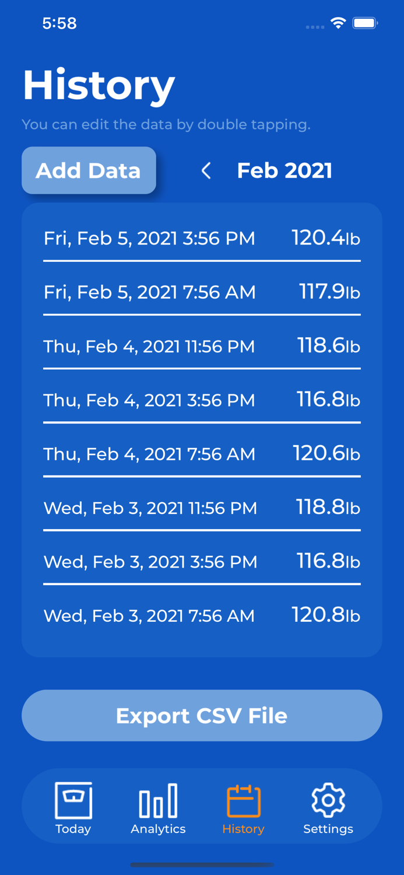Go to previous month with the back chevron
The width and height of the screenshot is (404, 875).
206,170
